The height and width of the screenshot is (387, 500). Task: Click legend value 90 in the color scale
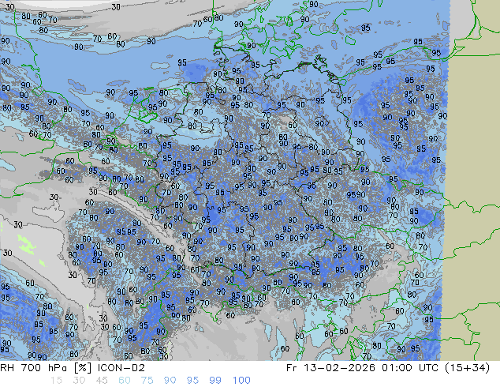pos(170,381)
